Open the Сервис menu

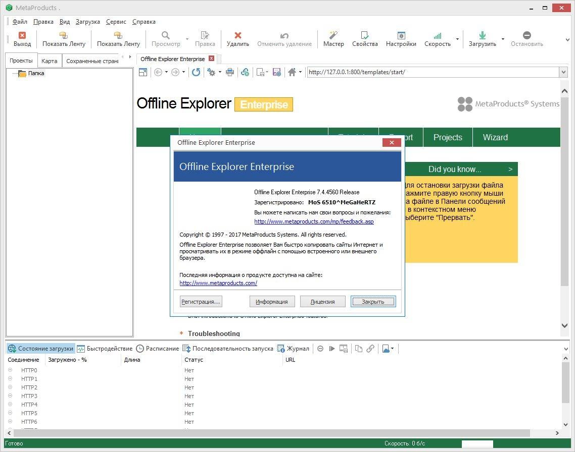point(116,22)
